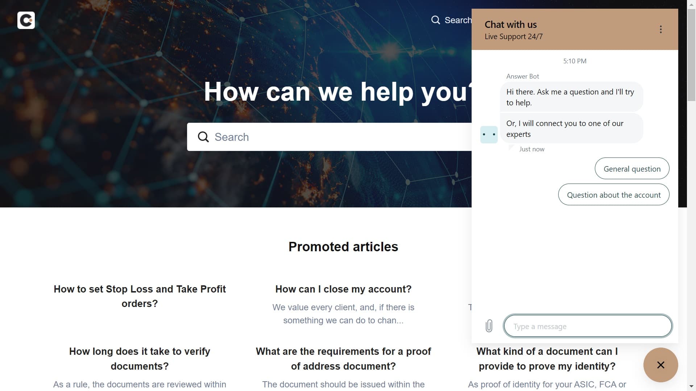Click the paperclip attach file icon
Screen dimensions: 696x391
point(489,326)
